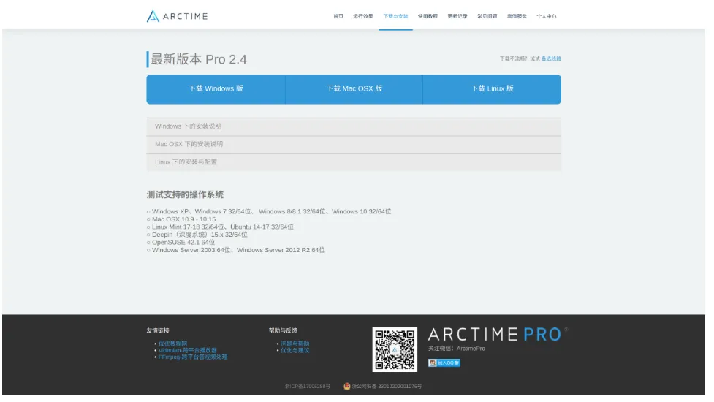Click the Mac OSX 10.9 - 10.15 line
714x402 pixels.
point(183,219)
